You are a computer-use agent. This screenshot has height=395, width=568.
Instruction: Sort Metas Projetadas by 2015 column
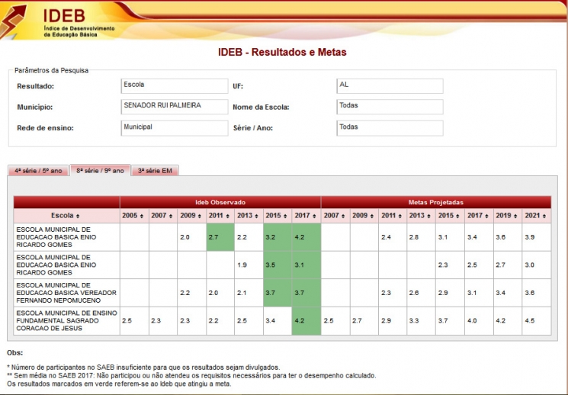pos(450,216)
